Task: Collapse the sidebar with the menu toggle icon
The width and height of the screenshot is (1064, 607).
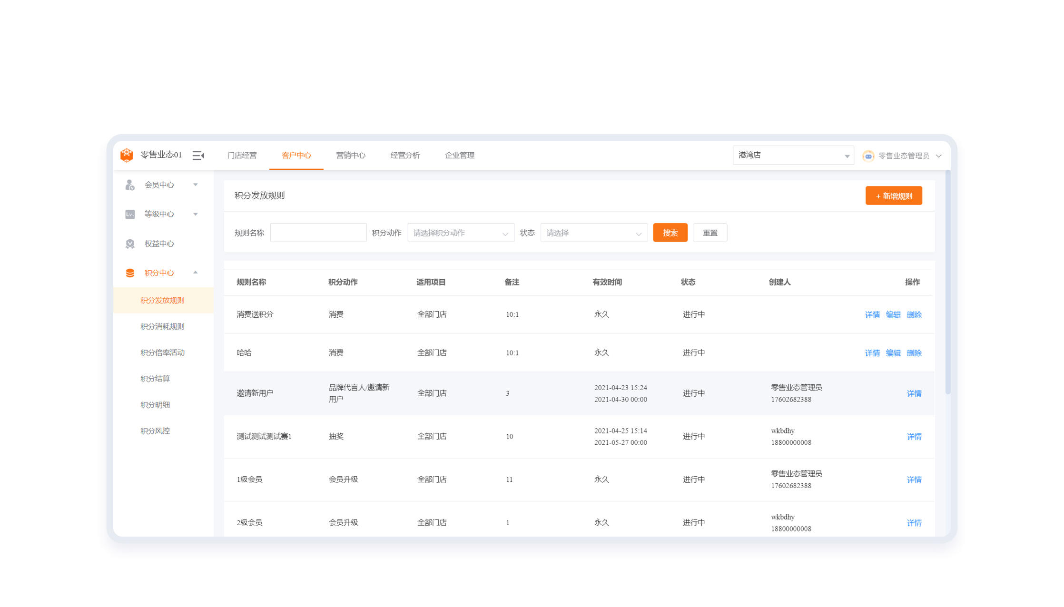Action: [198, 156]
